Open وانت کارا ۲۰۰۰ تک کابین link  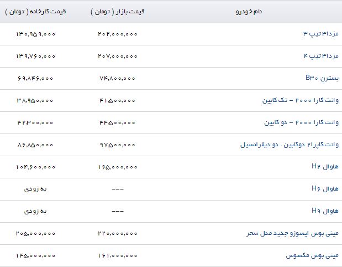301,100
